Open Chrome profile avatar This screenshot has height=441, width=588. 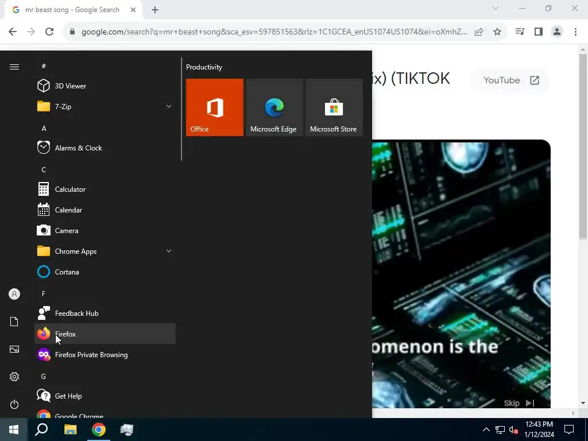tap(557, 32)
